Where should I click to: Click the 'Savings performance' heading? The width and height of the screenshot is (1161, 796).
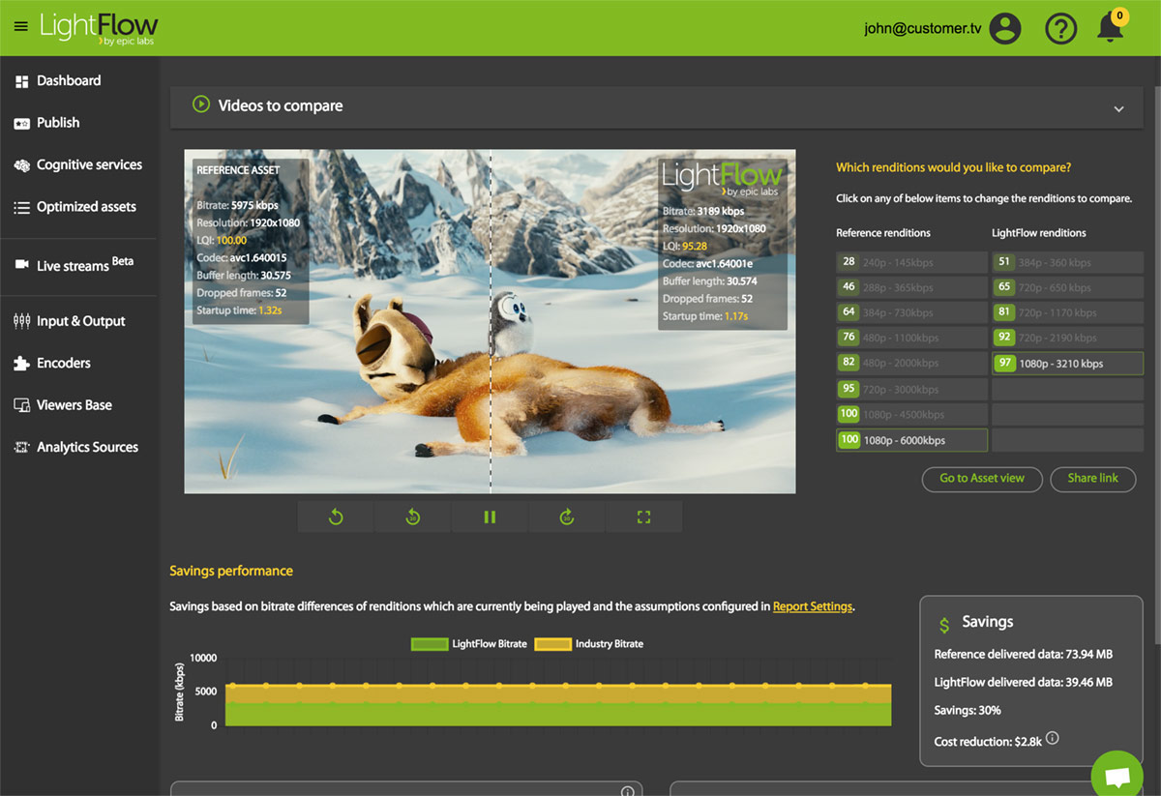(x=231, y=571)
